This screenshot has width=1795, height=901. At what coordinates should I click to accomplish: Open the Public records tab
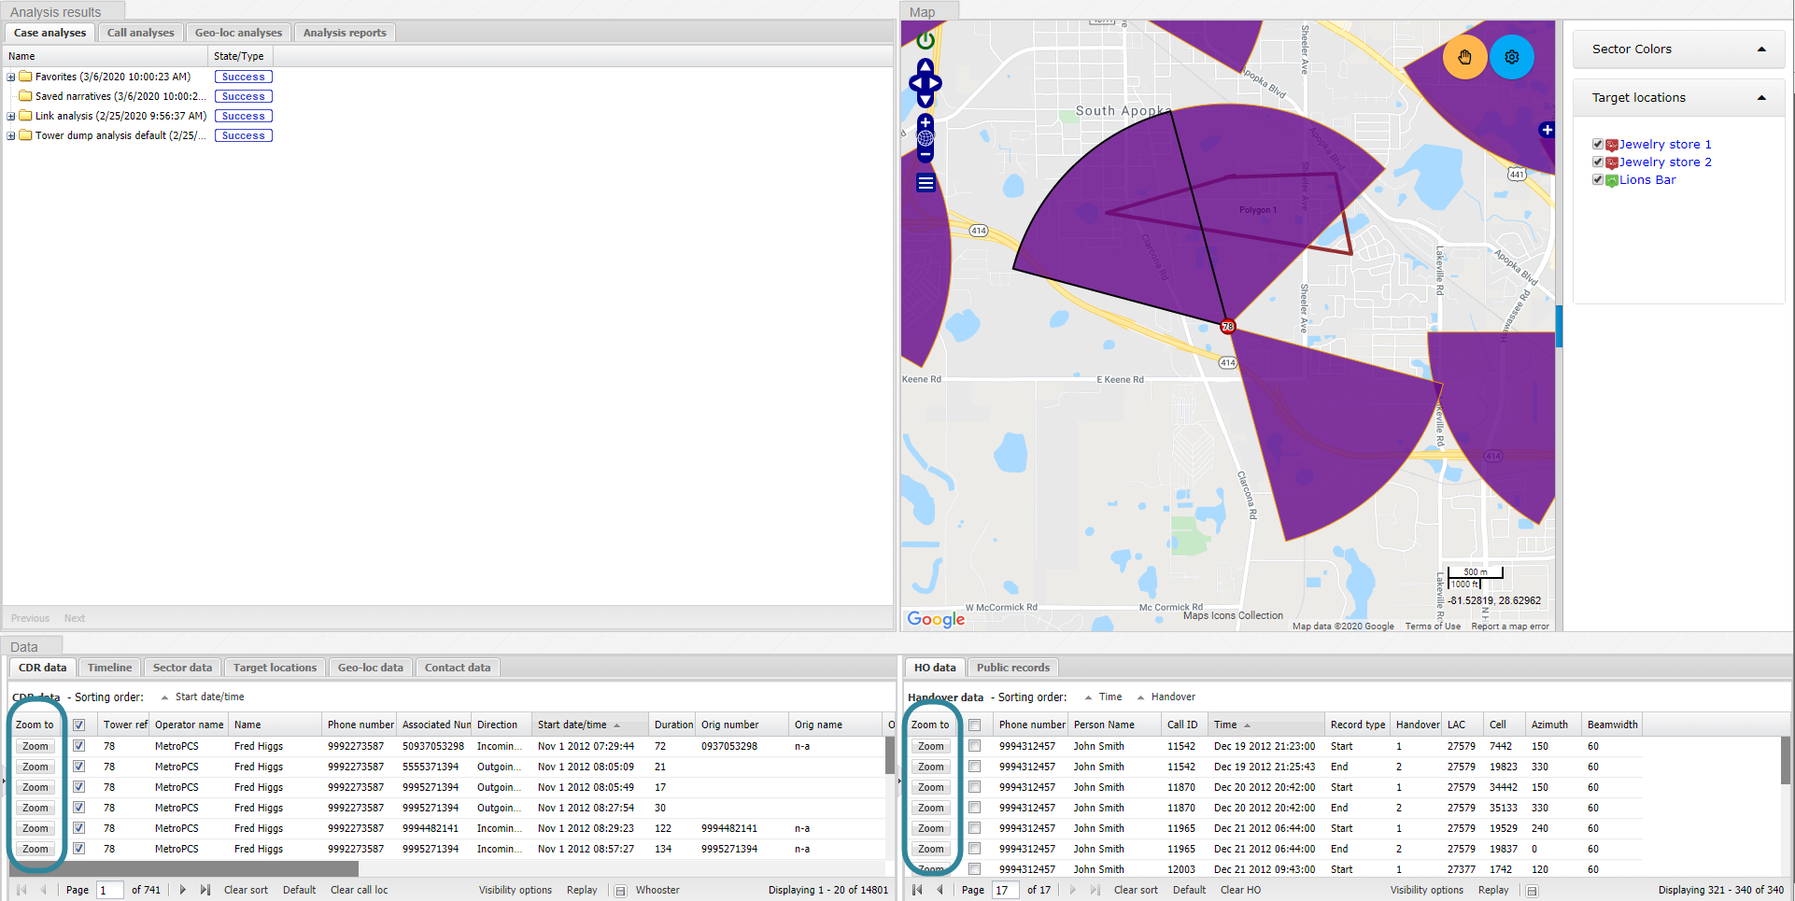[x=1012, y=668]
